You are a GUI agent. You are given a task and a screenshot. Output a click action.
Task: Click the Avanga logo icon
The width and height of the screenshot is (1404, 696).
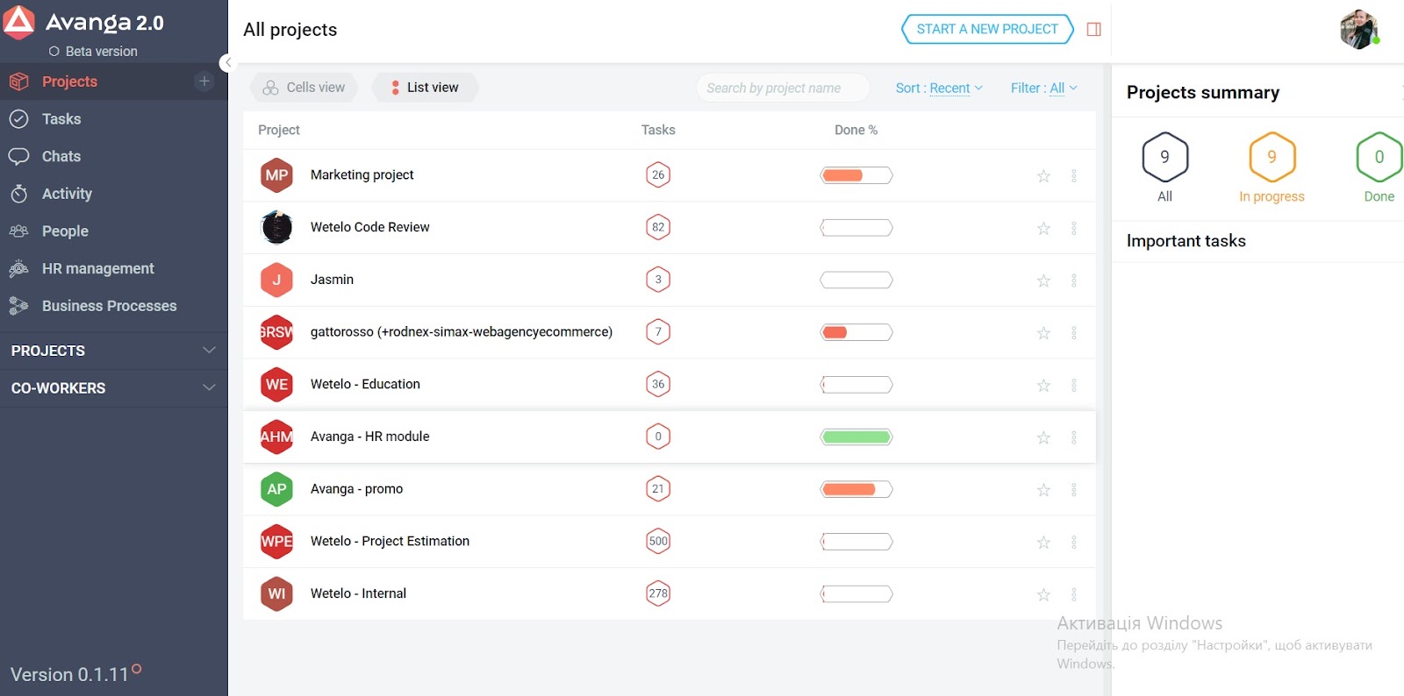coord(18,23)
